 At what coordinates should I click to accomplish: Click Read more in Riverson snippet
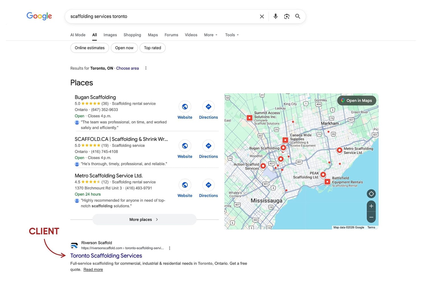93,270
